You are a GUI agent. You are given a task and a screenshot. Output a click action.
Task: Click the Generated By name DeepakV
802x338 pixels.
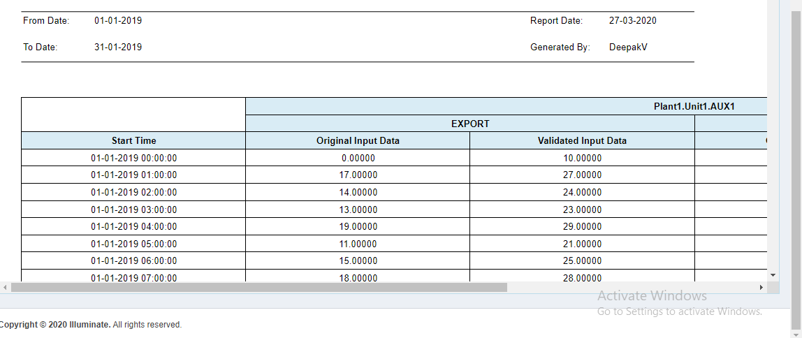[x=628, y=47]
